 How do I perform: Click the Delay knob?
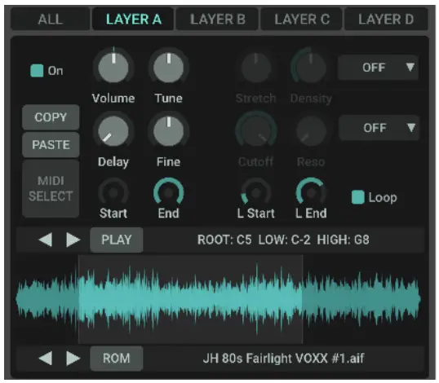[x=113, y=131]
